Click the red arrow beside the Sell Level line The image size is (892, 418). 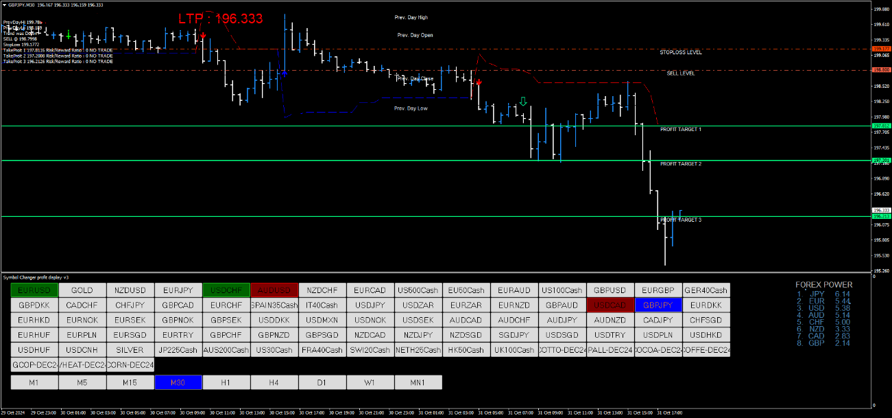coord(479,82)
